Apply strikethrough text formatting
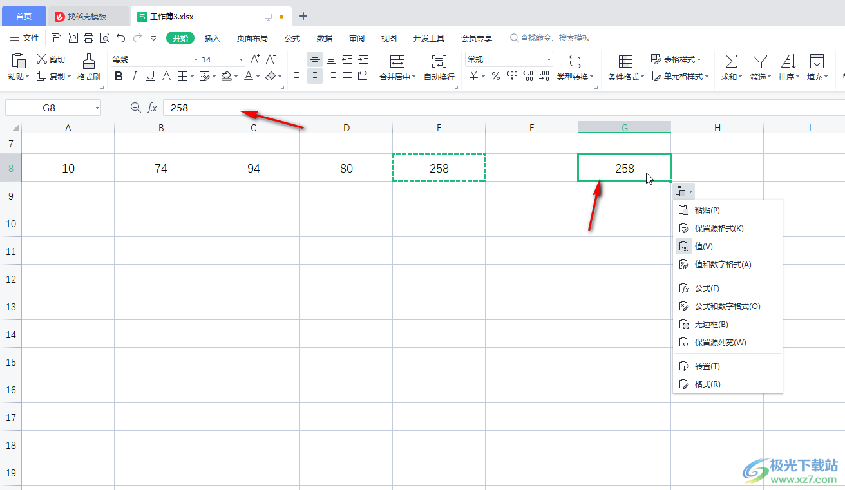The image size is (845, 490). [166, 77]
